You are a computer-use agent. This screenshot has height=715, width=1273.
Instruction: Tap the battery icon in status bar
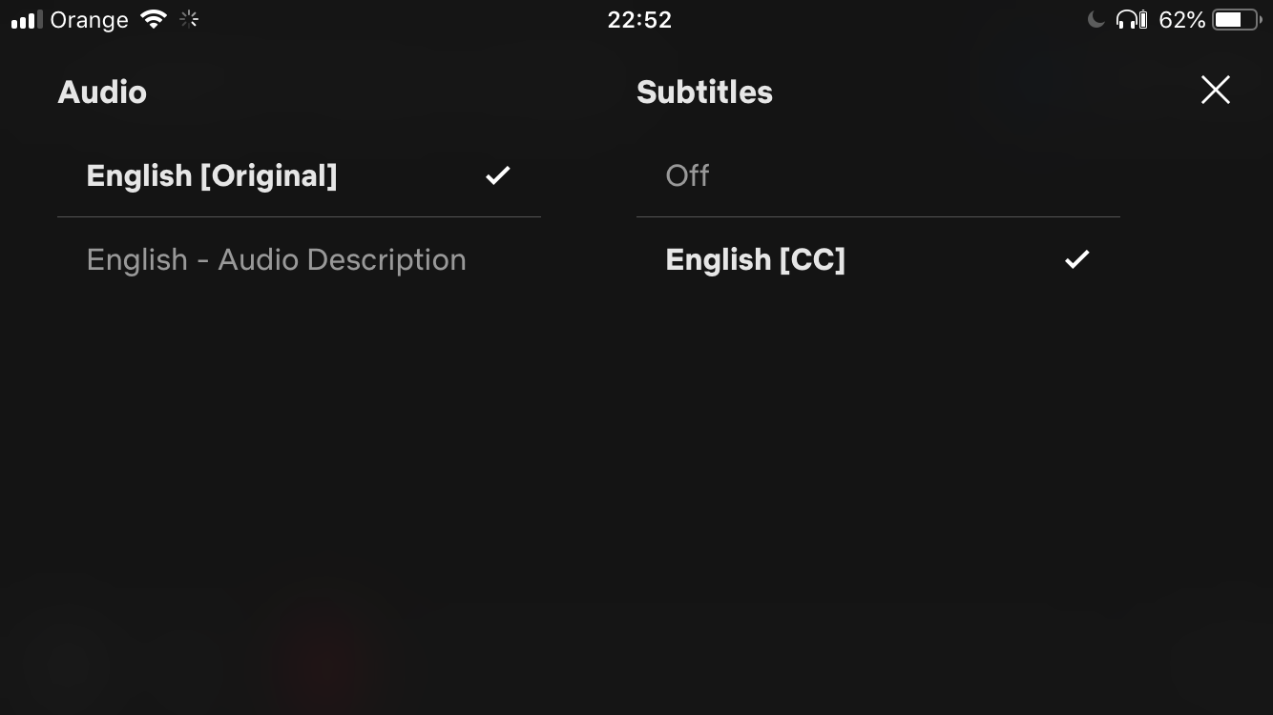point(1237,20)
